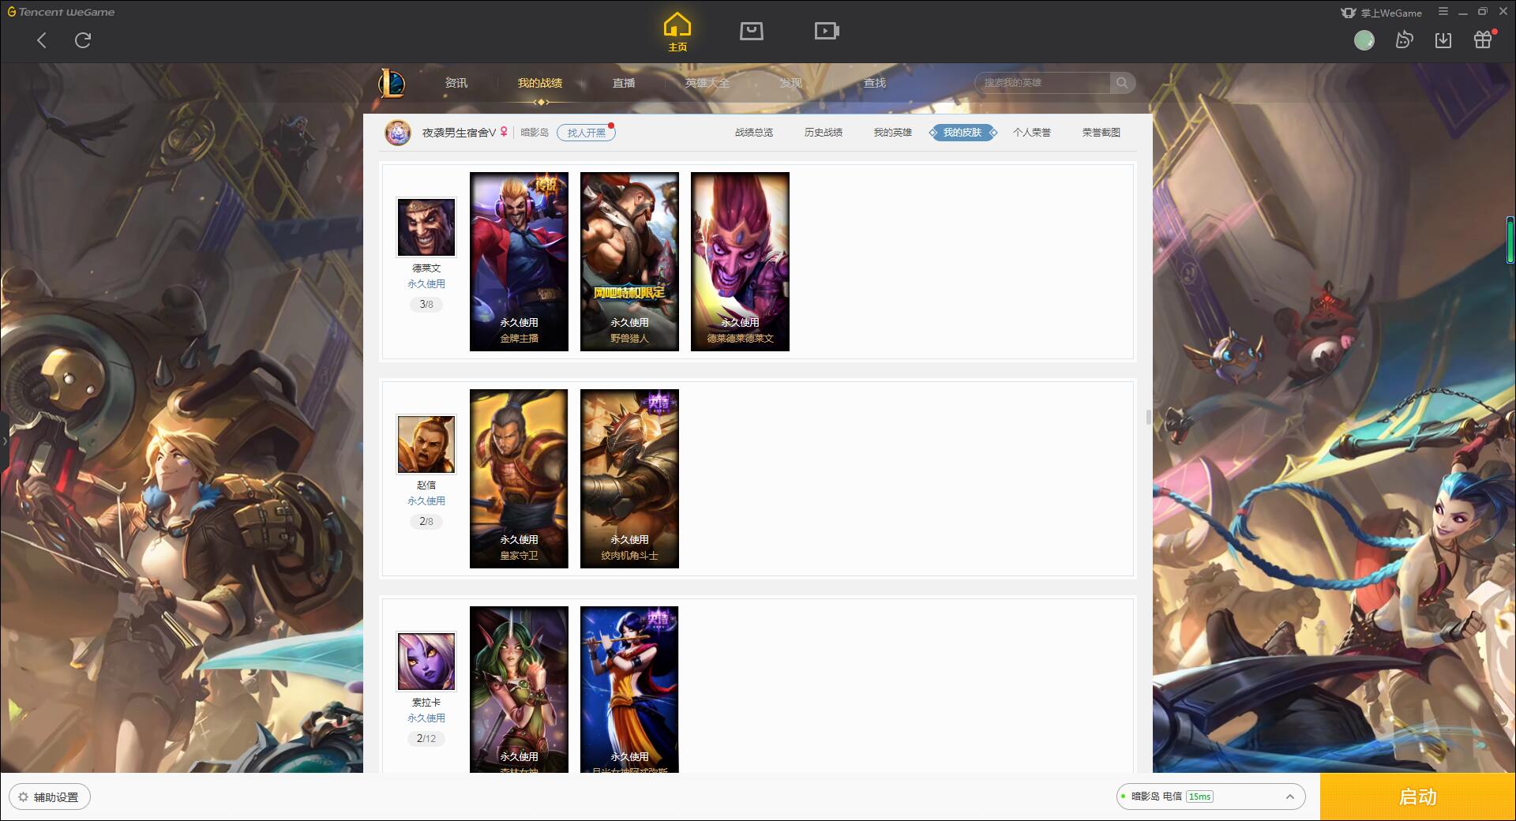This screenshot has width=1516, height=821.
Task: Refresh the page with the reload icon
Action: [83, 40]
